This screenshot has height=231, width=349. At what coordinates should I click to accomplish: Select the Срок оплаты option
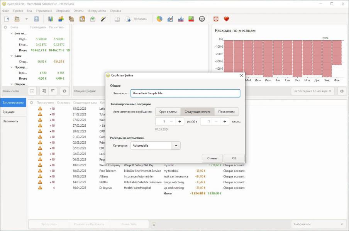tap(168, 112)
